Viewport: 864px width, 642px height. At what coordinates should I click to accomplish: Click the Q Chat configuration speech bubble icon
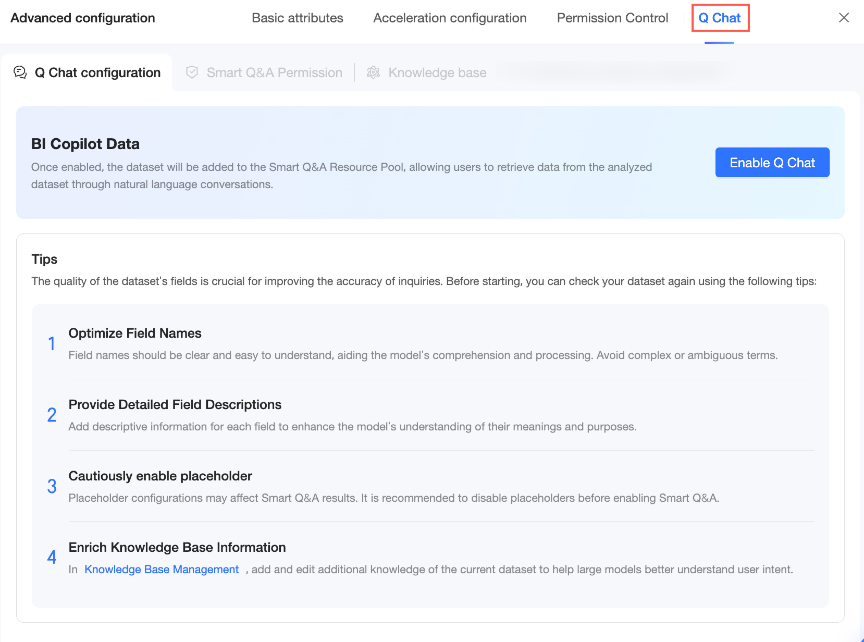[20, 72]
